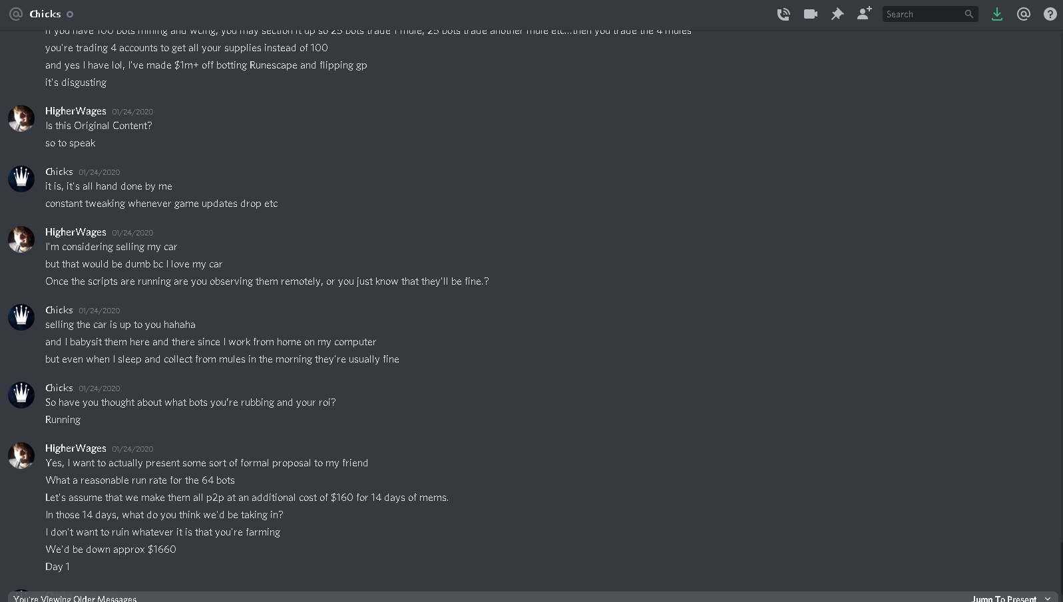Click the search magnifier icon
Viewport: 1063px width, 602px height.
point(968,14)
